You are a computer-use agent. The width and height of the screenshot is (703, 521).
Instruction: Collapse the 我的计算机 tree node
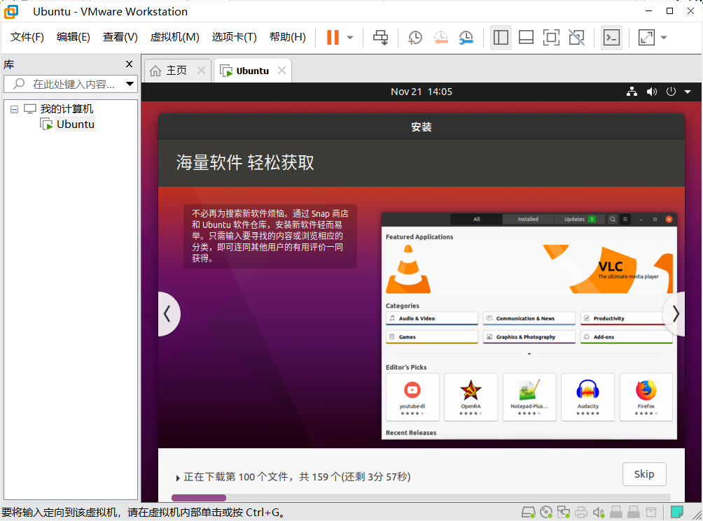(x=14, y=108)
